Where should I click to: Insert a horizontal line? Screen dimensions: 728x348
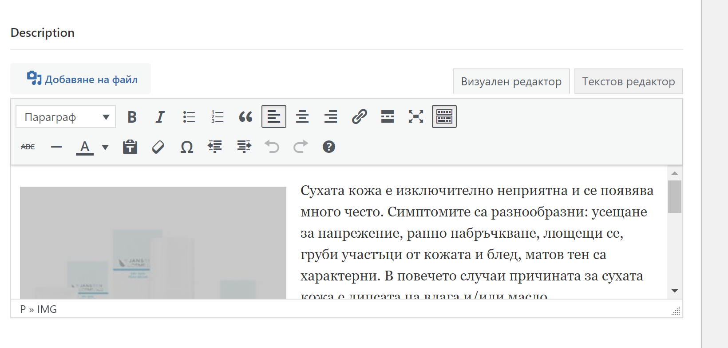56,147
